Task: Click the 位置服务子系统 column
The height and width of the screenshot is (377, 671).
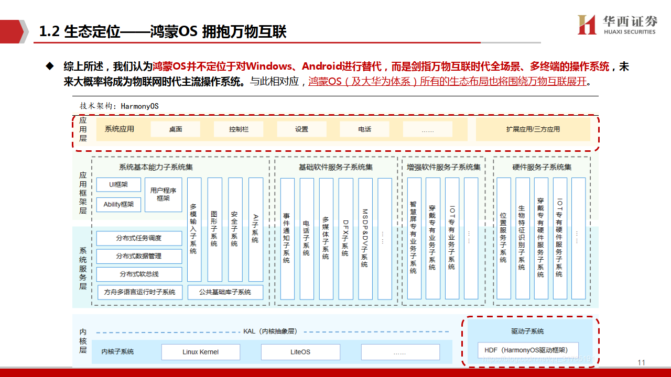Action: click(503, 239)
